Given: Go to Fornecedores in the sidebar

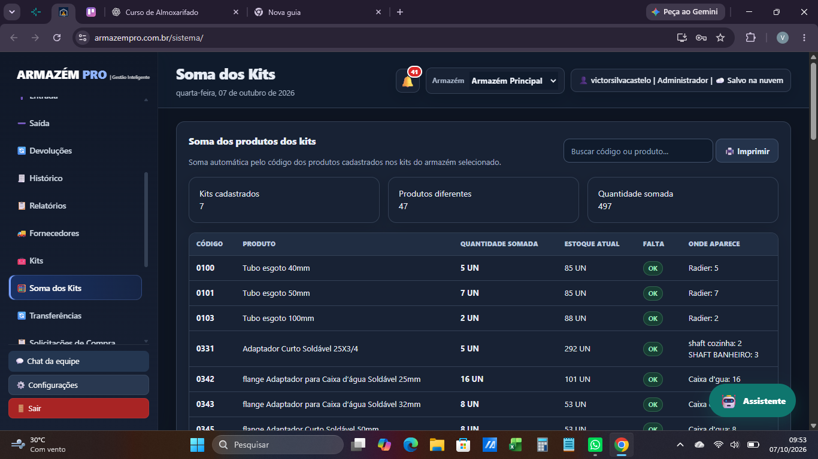Looking at the screenshot, I should click(75, 233).
